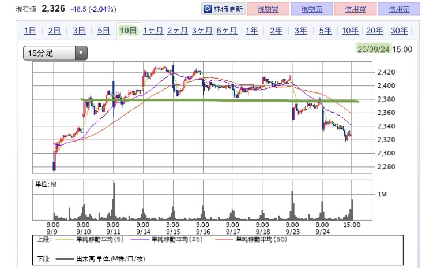Select the 1ヶ月 chart period
This screenshot has width=422, height=268.
click(x=153, y=31)
